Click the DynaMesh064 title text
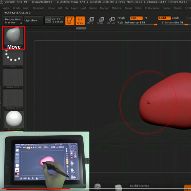Image resolution: width=191 pixels, height=191 pixels. pos(42,2)
